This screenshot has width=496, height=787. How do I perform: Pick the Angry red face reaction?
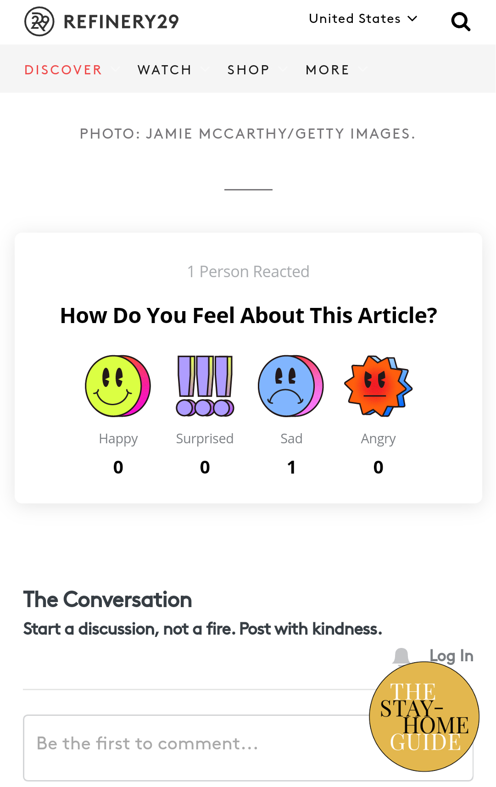point(378,386)
